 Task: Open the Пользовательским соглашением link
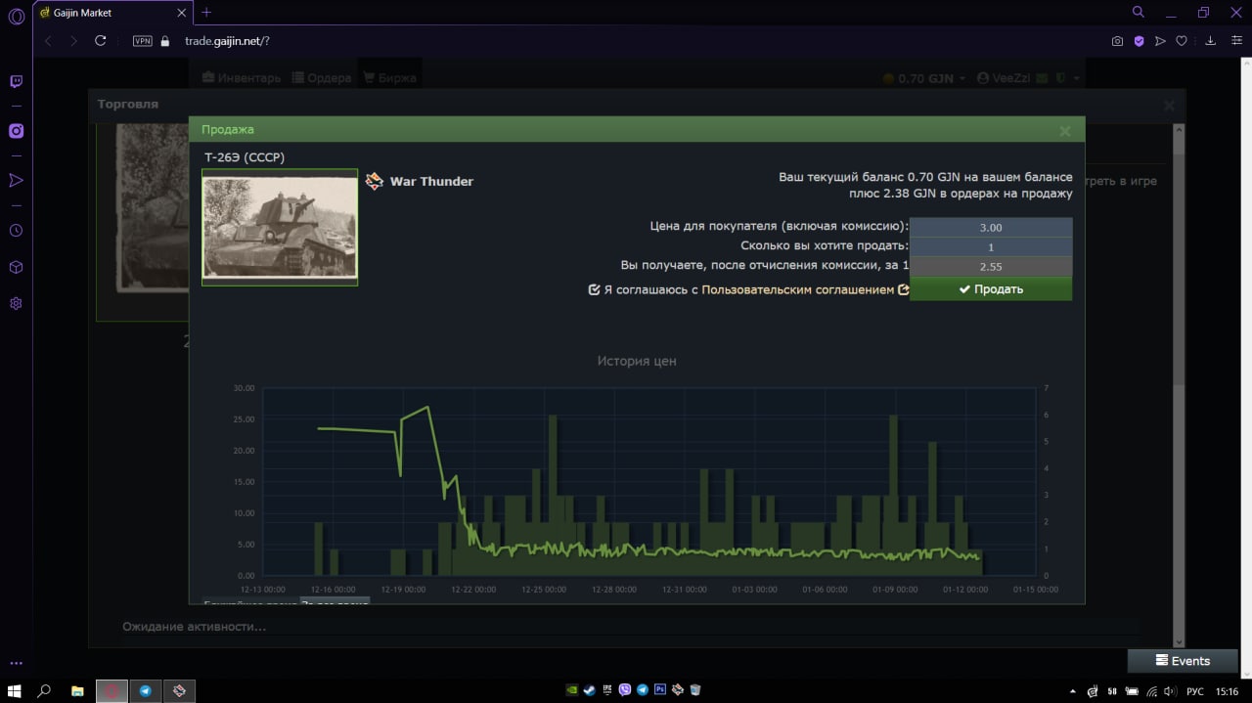(797, 289)
